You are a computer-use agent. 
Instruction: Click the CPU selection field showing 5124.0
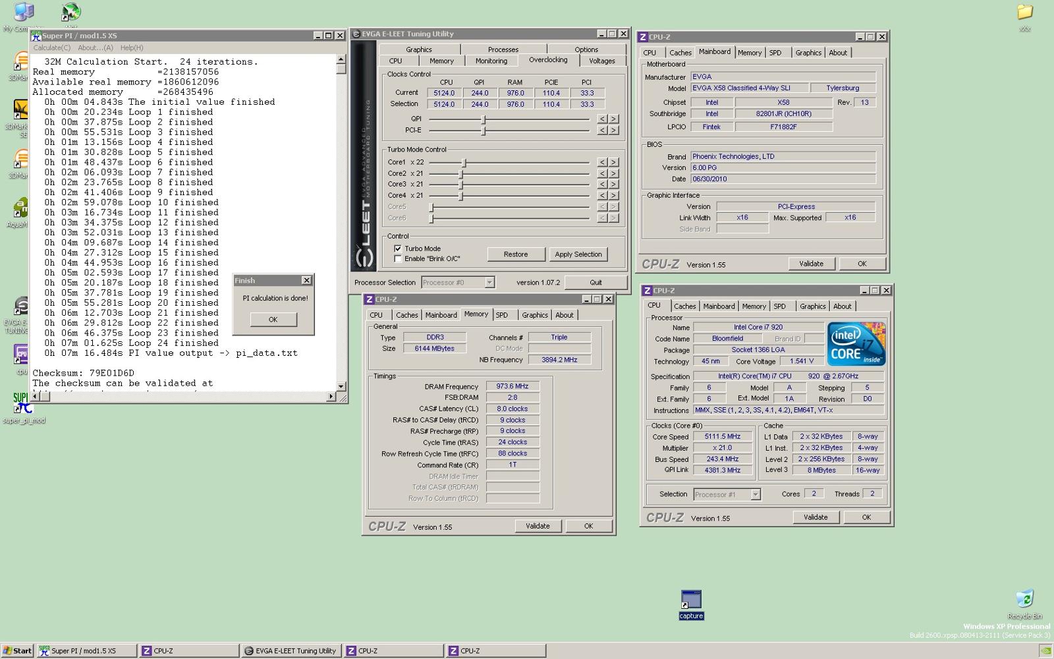[x=444, y=104]
